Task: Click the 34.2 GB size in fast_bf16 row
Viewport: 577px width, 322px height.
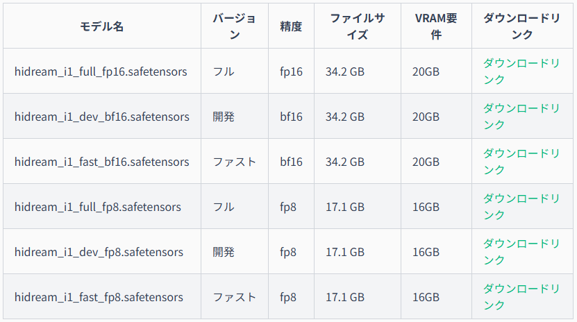Action: (345, 162)
